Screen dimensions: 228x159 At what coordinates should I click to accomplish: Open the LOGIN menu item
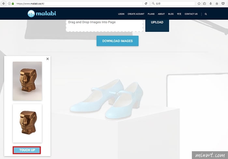(x=121, y=14)
